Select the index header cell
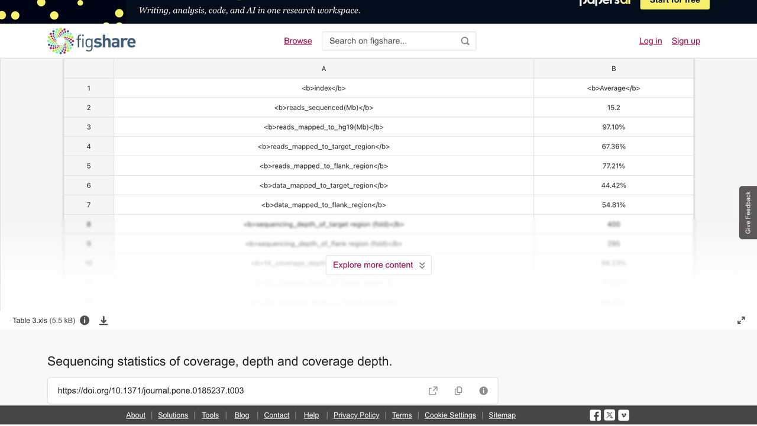The width and height of the screenshot is (757, 426). tap(323, 88)
